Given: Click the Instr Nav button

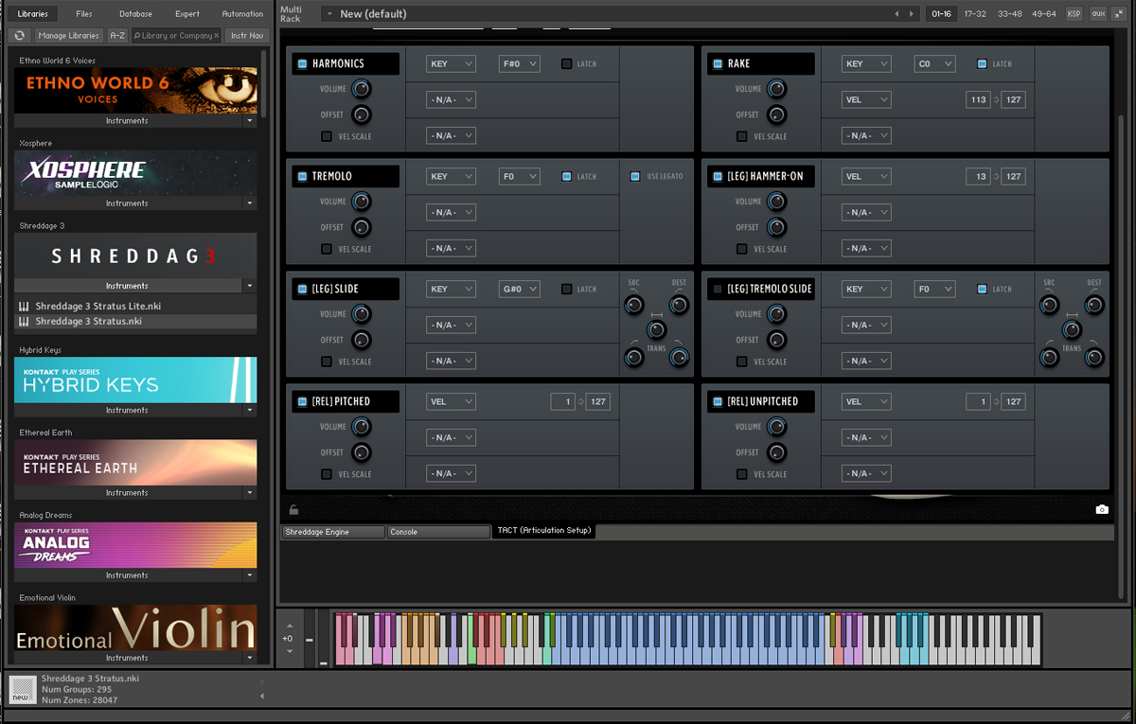Looking at the screenshot, I should coord(246,35).
